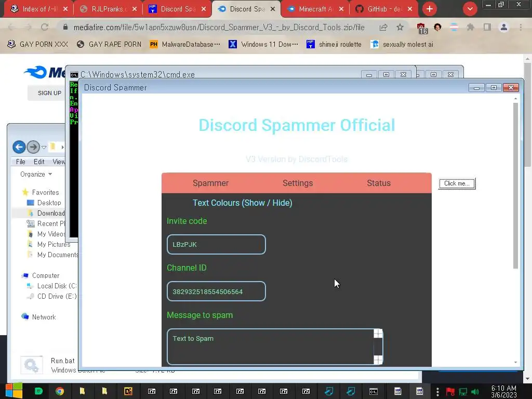Click the MediaFire flame logo
This screenshot has height=399, width=532.
[36, 72]
